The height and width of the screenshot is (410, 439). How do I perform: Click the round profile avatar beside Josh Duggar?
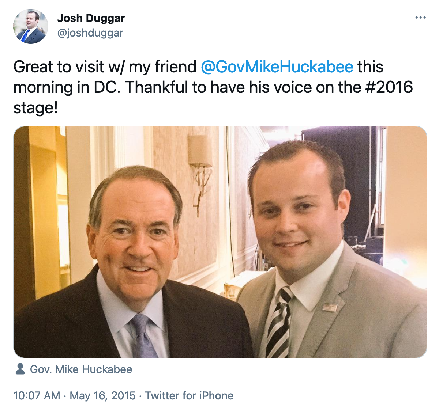click(30, 26)
